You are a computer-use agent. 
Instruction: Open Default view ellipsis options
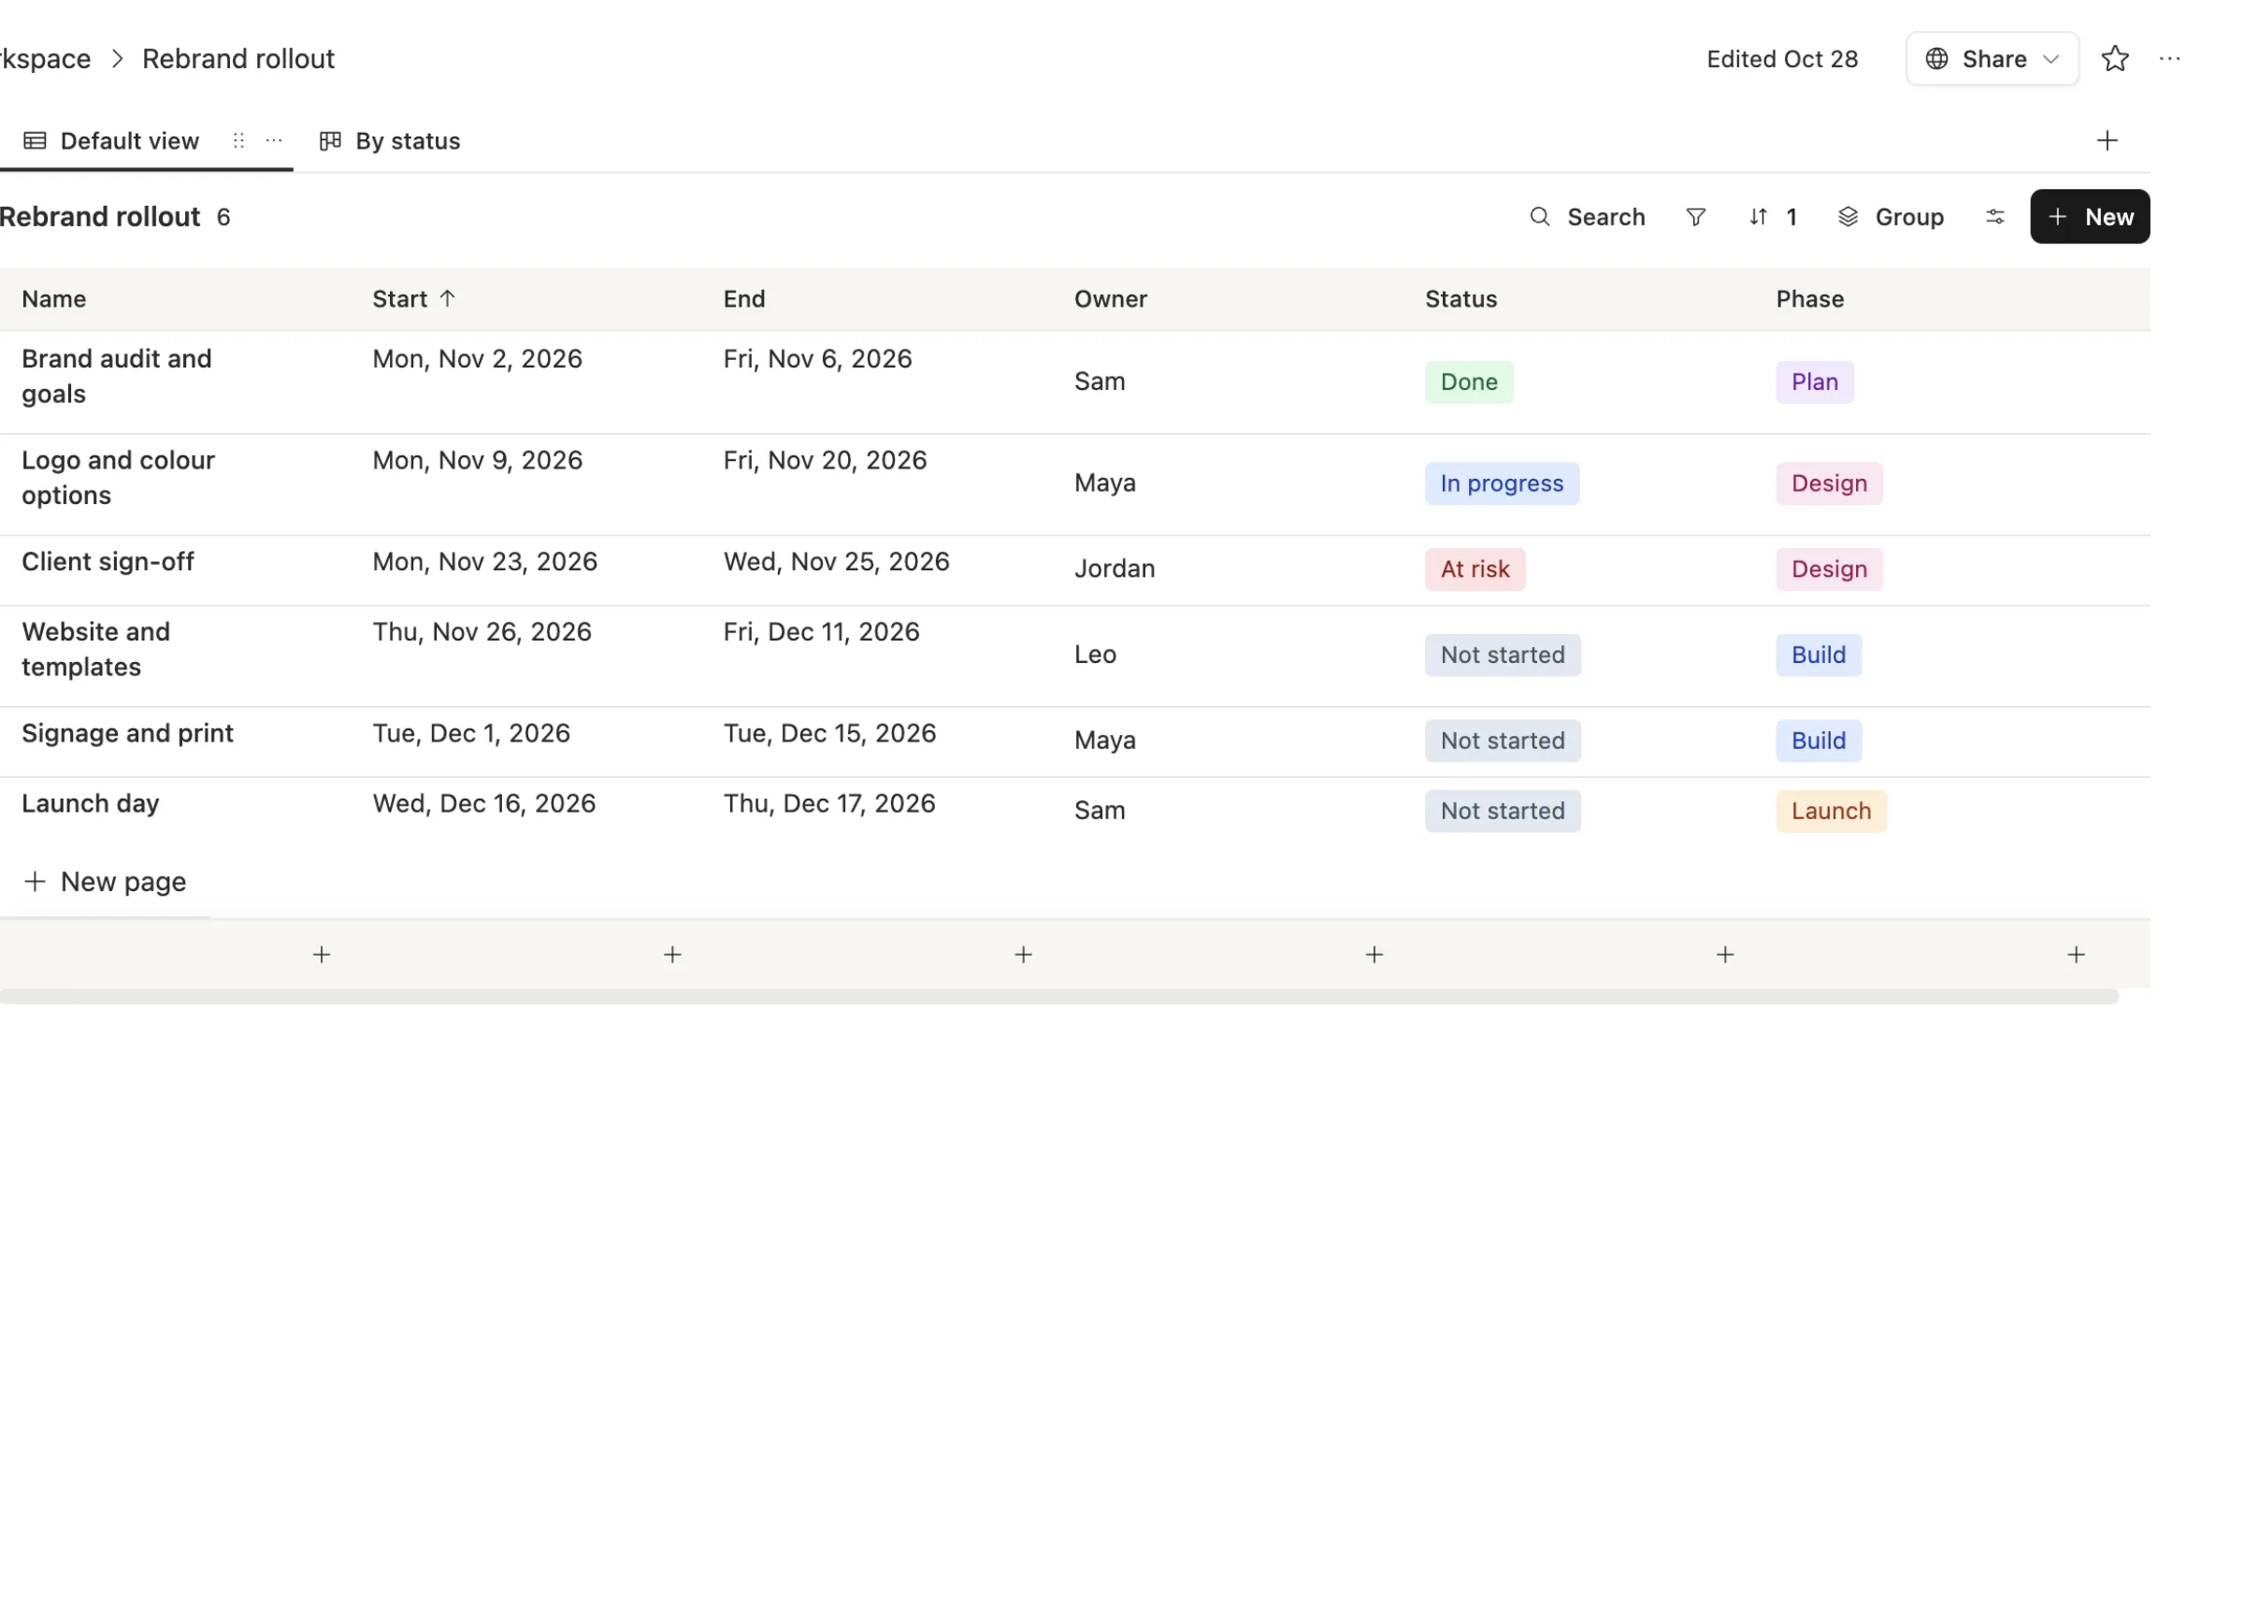coord(274,141)
